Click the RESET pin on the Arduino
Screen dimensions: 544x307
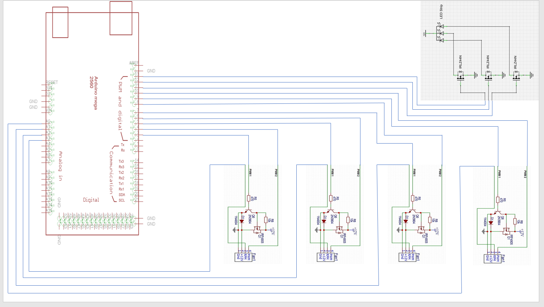pos(52,82)
